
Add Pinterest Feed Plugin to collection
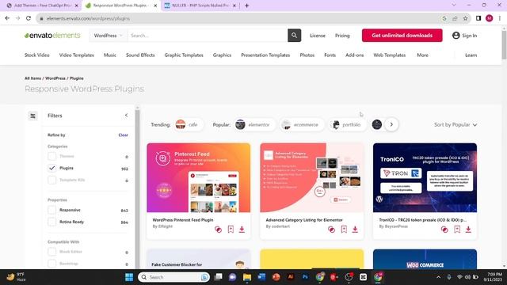[219, 230]
